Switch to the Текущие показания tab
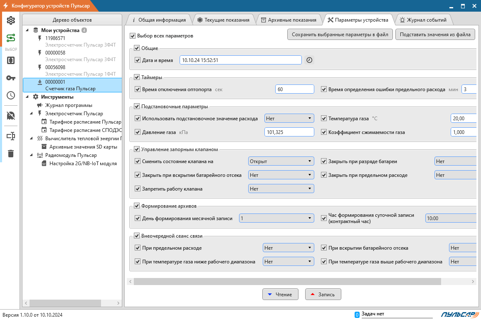The height and width of the screenshot is (320, 481). [223, 20]
